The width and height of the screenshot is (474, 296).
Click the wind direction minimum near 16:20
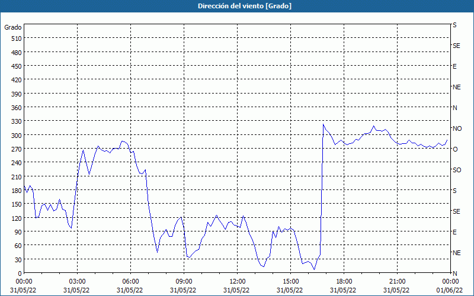[315, 269]
